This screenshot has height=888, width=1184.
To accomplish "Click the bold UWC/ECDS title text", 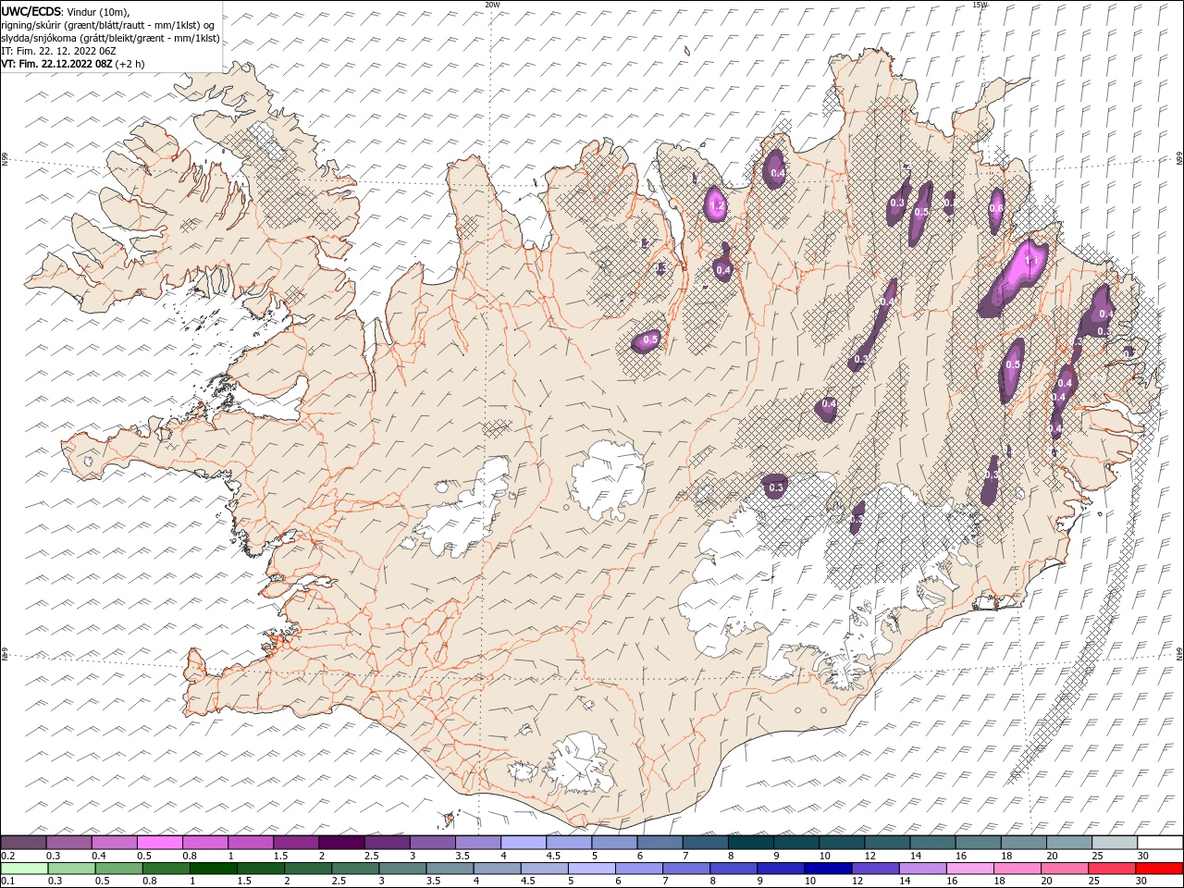I will 31,11.
